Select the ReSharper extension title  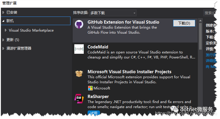point(98,97)
